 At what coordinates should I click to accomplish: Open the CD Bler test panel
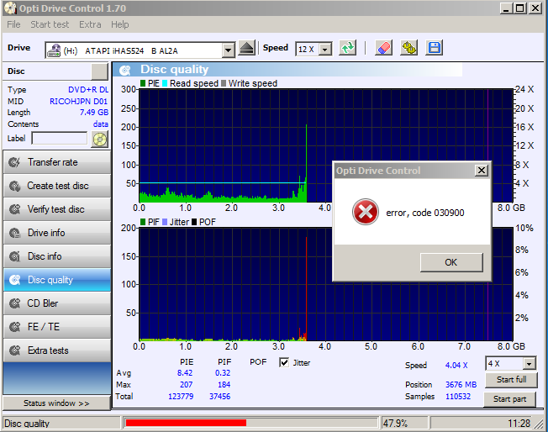click(57, 303)
